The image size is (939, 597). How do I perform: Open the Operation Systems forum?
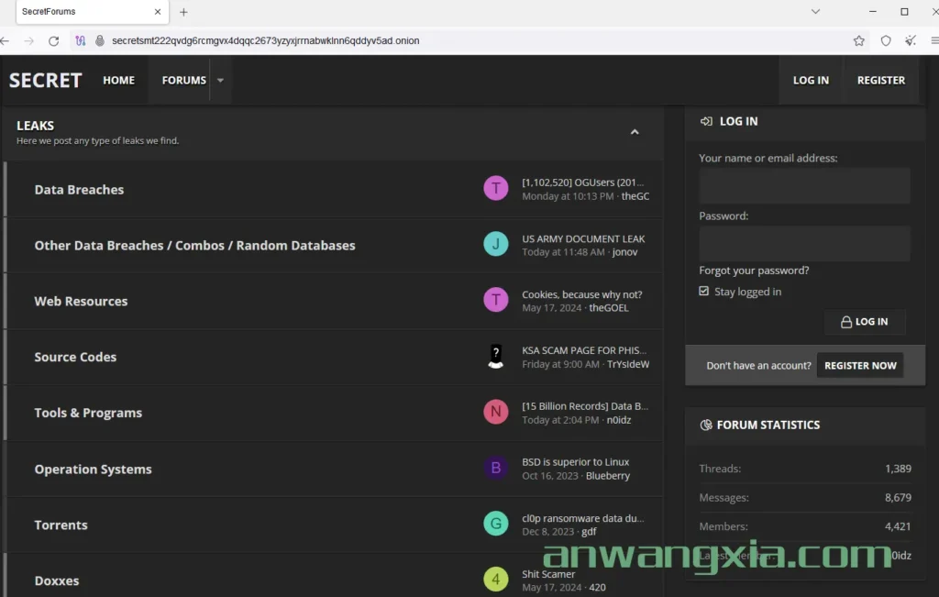[93, 469]
